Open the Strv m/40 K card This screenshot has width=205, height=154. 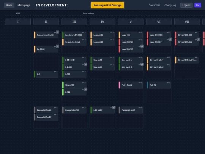pos(131,67)
